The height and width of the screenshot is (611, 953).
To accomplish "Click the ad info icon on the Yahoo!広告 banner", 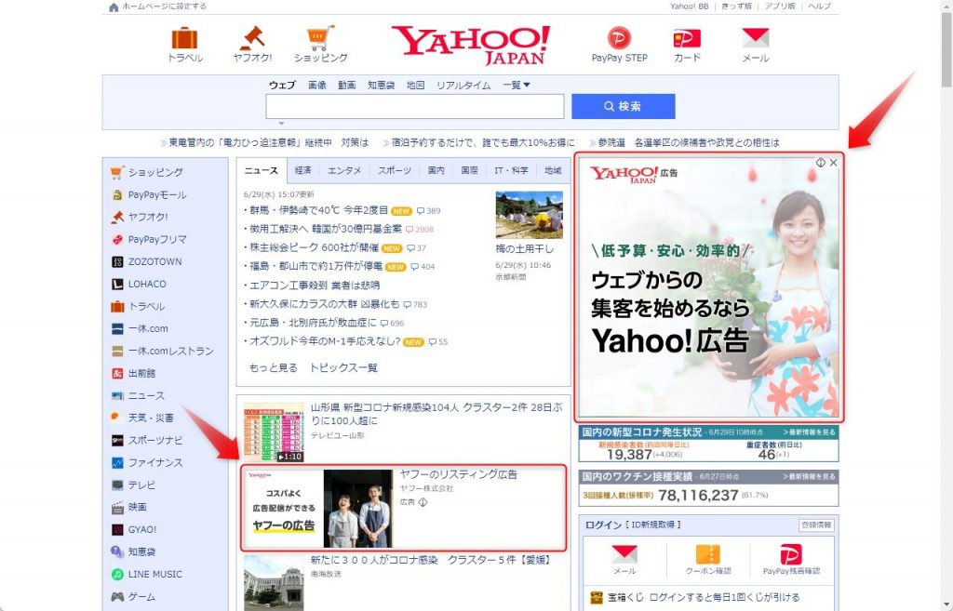I will 821,163.
